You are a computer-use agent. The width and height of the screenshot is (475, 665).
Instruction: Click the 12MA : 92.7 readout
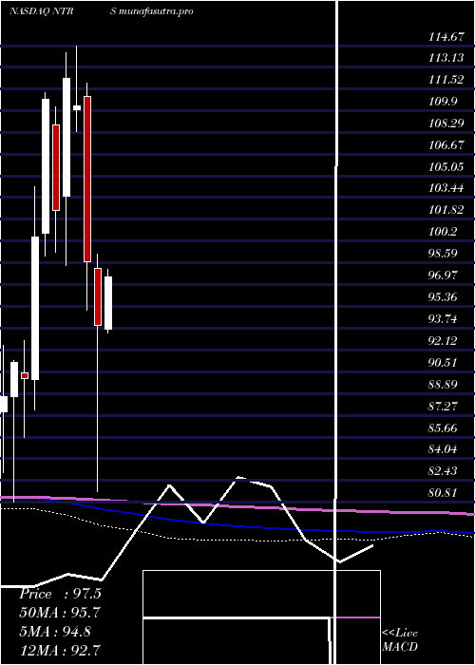(x=60, y=651)
